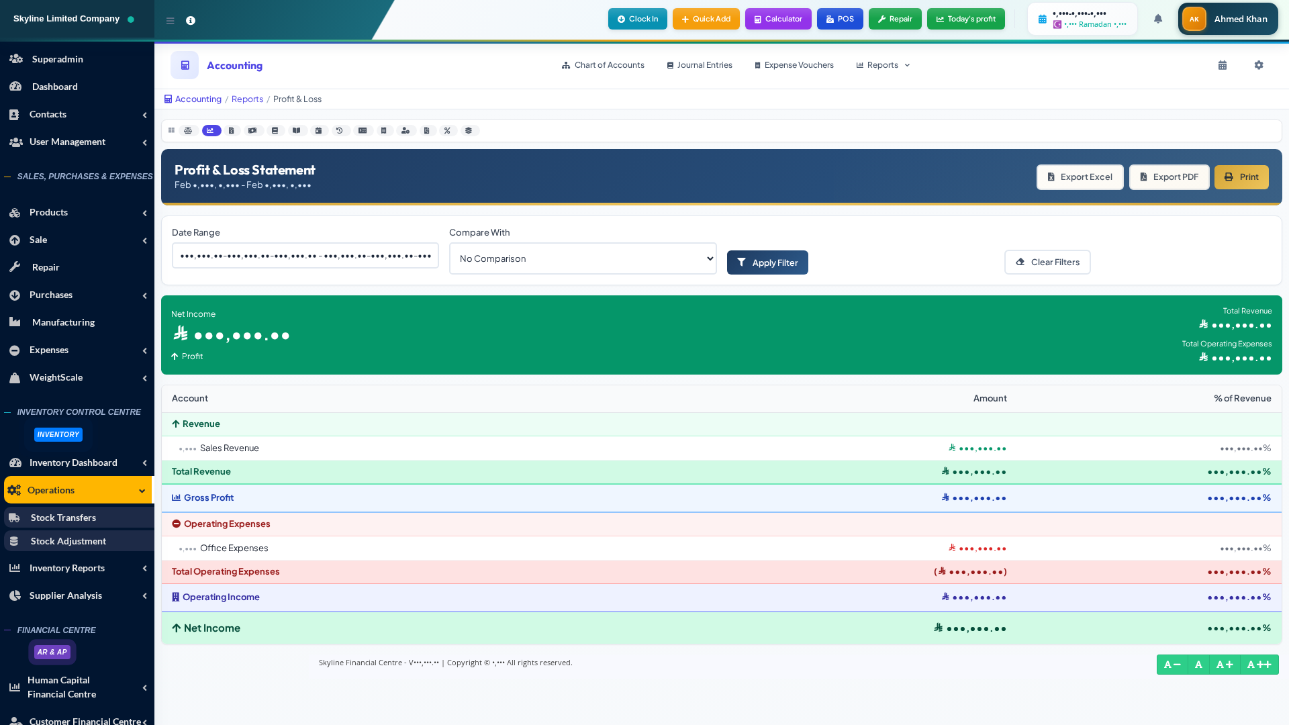Open the balance scale report icon
The image size is (1289, 725).
(x=188, y=131)
